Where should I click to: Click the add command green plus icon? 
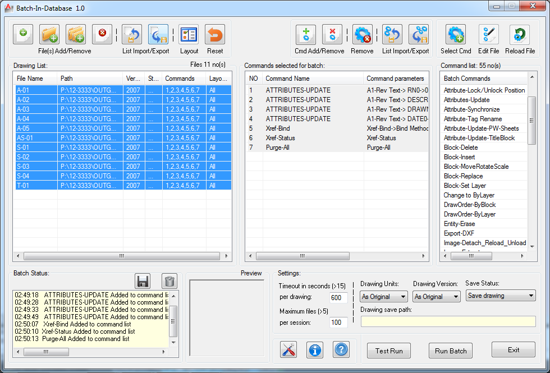click(306, 35)
